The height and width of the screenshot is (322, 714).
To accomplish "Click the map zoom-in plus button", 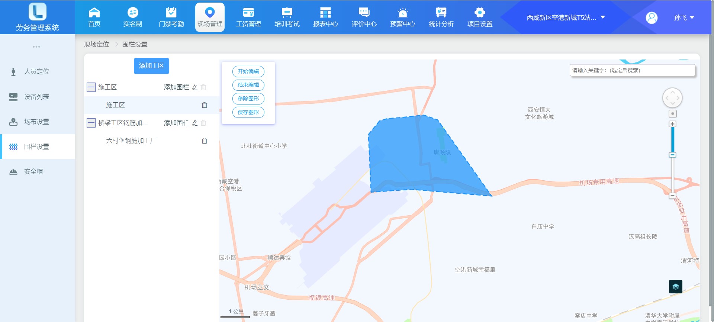I will pyautogui.click(x=672, y=124).
